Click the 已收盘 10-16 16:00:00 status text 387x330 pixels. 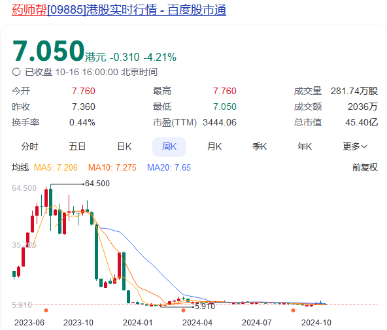click(92, 72)
